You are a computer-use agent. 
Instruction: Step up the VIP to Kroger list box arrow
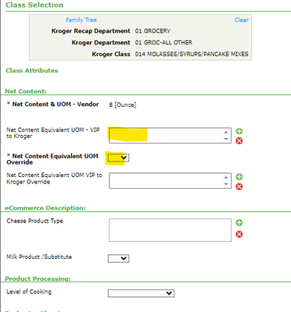[226, 132]
